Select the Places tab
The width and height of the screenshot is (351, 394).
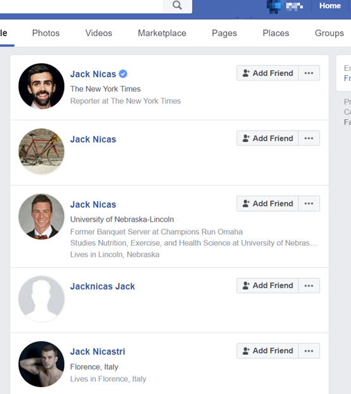point(276,33)
